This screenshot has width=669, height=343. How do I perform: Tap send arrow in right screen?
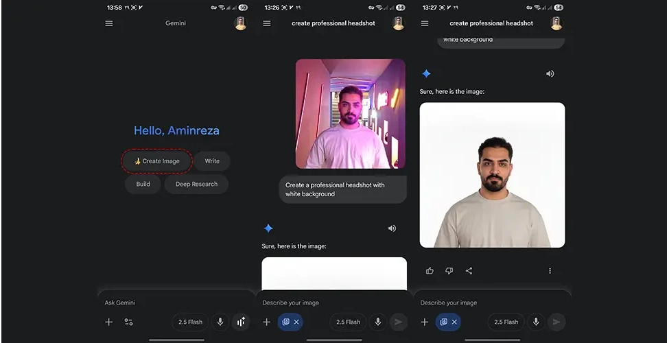click(x=556, y=322)
